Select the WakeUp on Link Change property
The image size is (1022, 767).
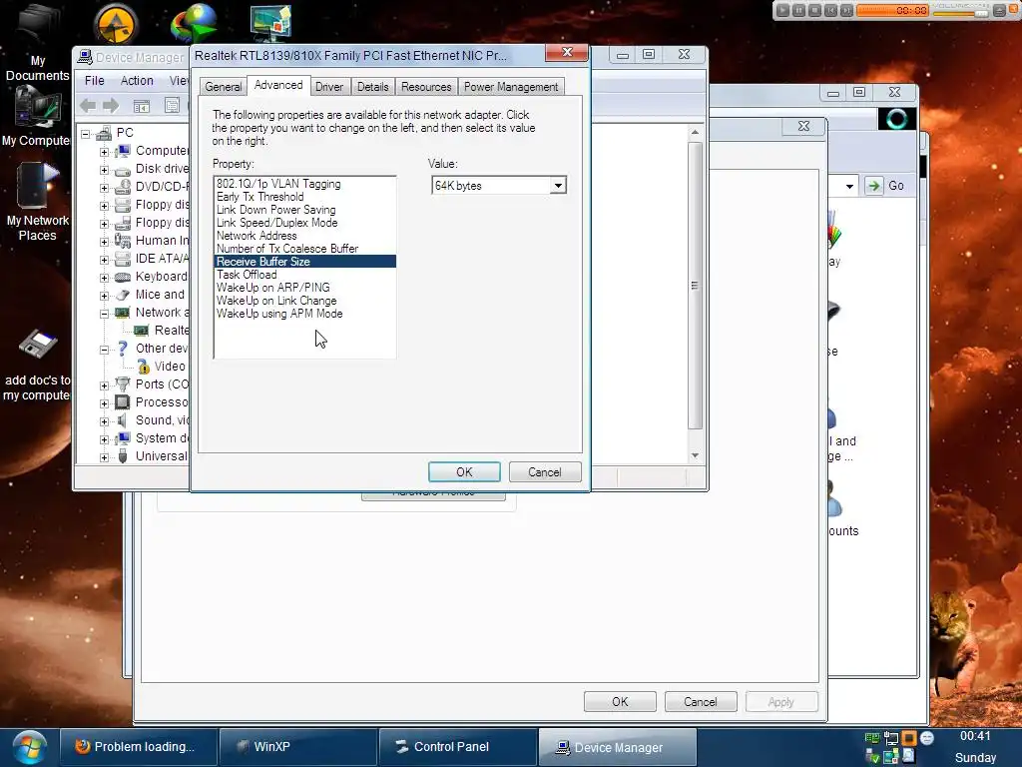pyautogui.click(x=304, y=301)
